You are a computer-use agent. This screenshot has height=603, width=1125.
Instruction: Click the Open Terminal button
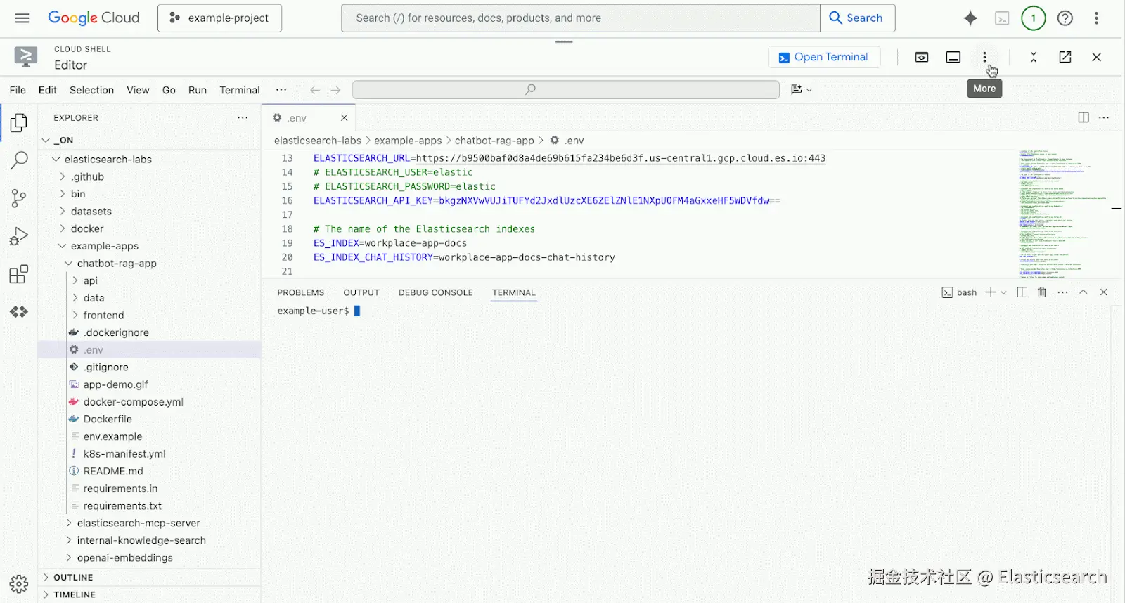[x=824, y=57]
